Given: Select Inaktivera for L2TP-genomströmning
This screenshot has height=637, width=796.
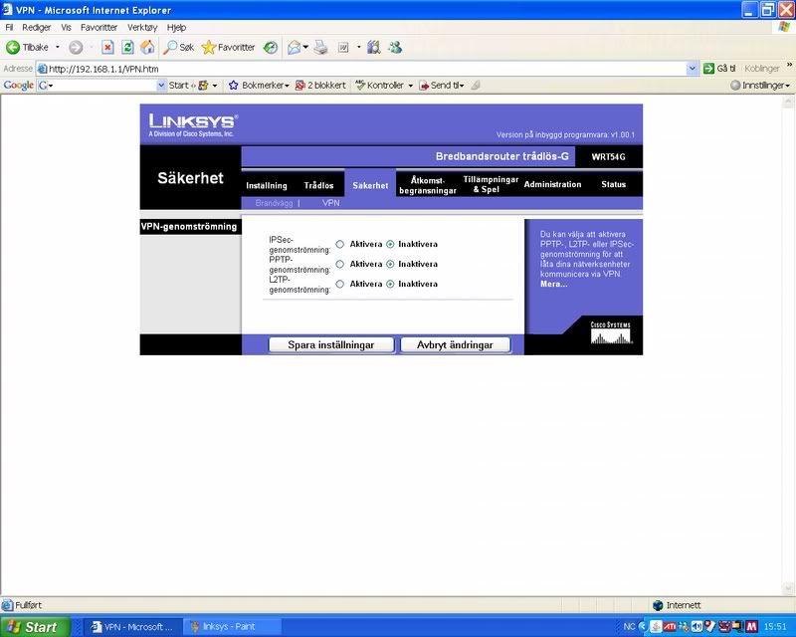Looking at the screenshot, I should click(x=390, y=284).
